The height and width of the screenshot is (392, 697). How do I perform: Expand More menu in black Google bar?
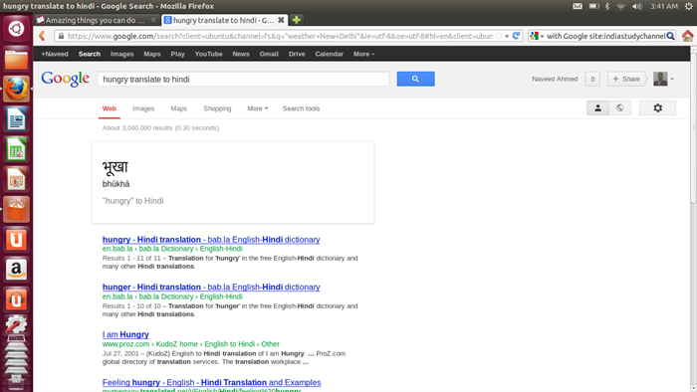point(363,54)
